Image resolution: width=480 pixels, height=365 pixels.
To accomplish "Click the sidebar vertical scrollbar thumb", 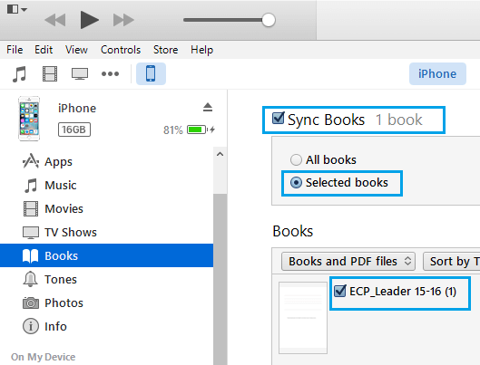I will 220,279.
